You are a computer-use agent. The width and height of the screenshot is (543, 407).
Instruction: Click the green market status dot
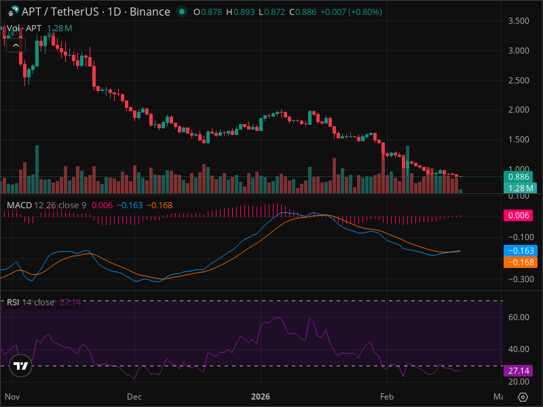181,12
